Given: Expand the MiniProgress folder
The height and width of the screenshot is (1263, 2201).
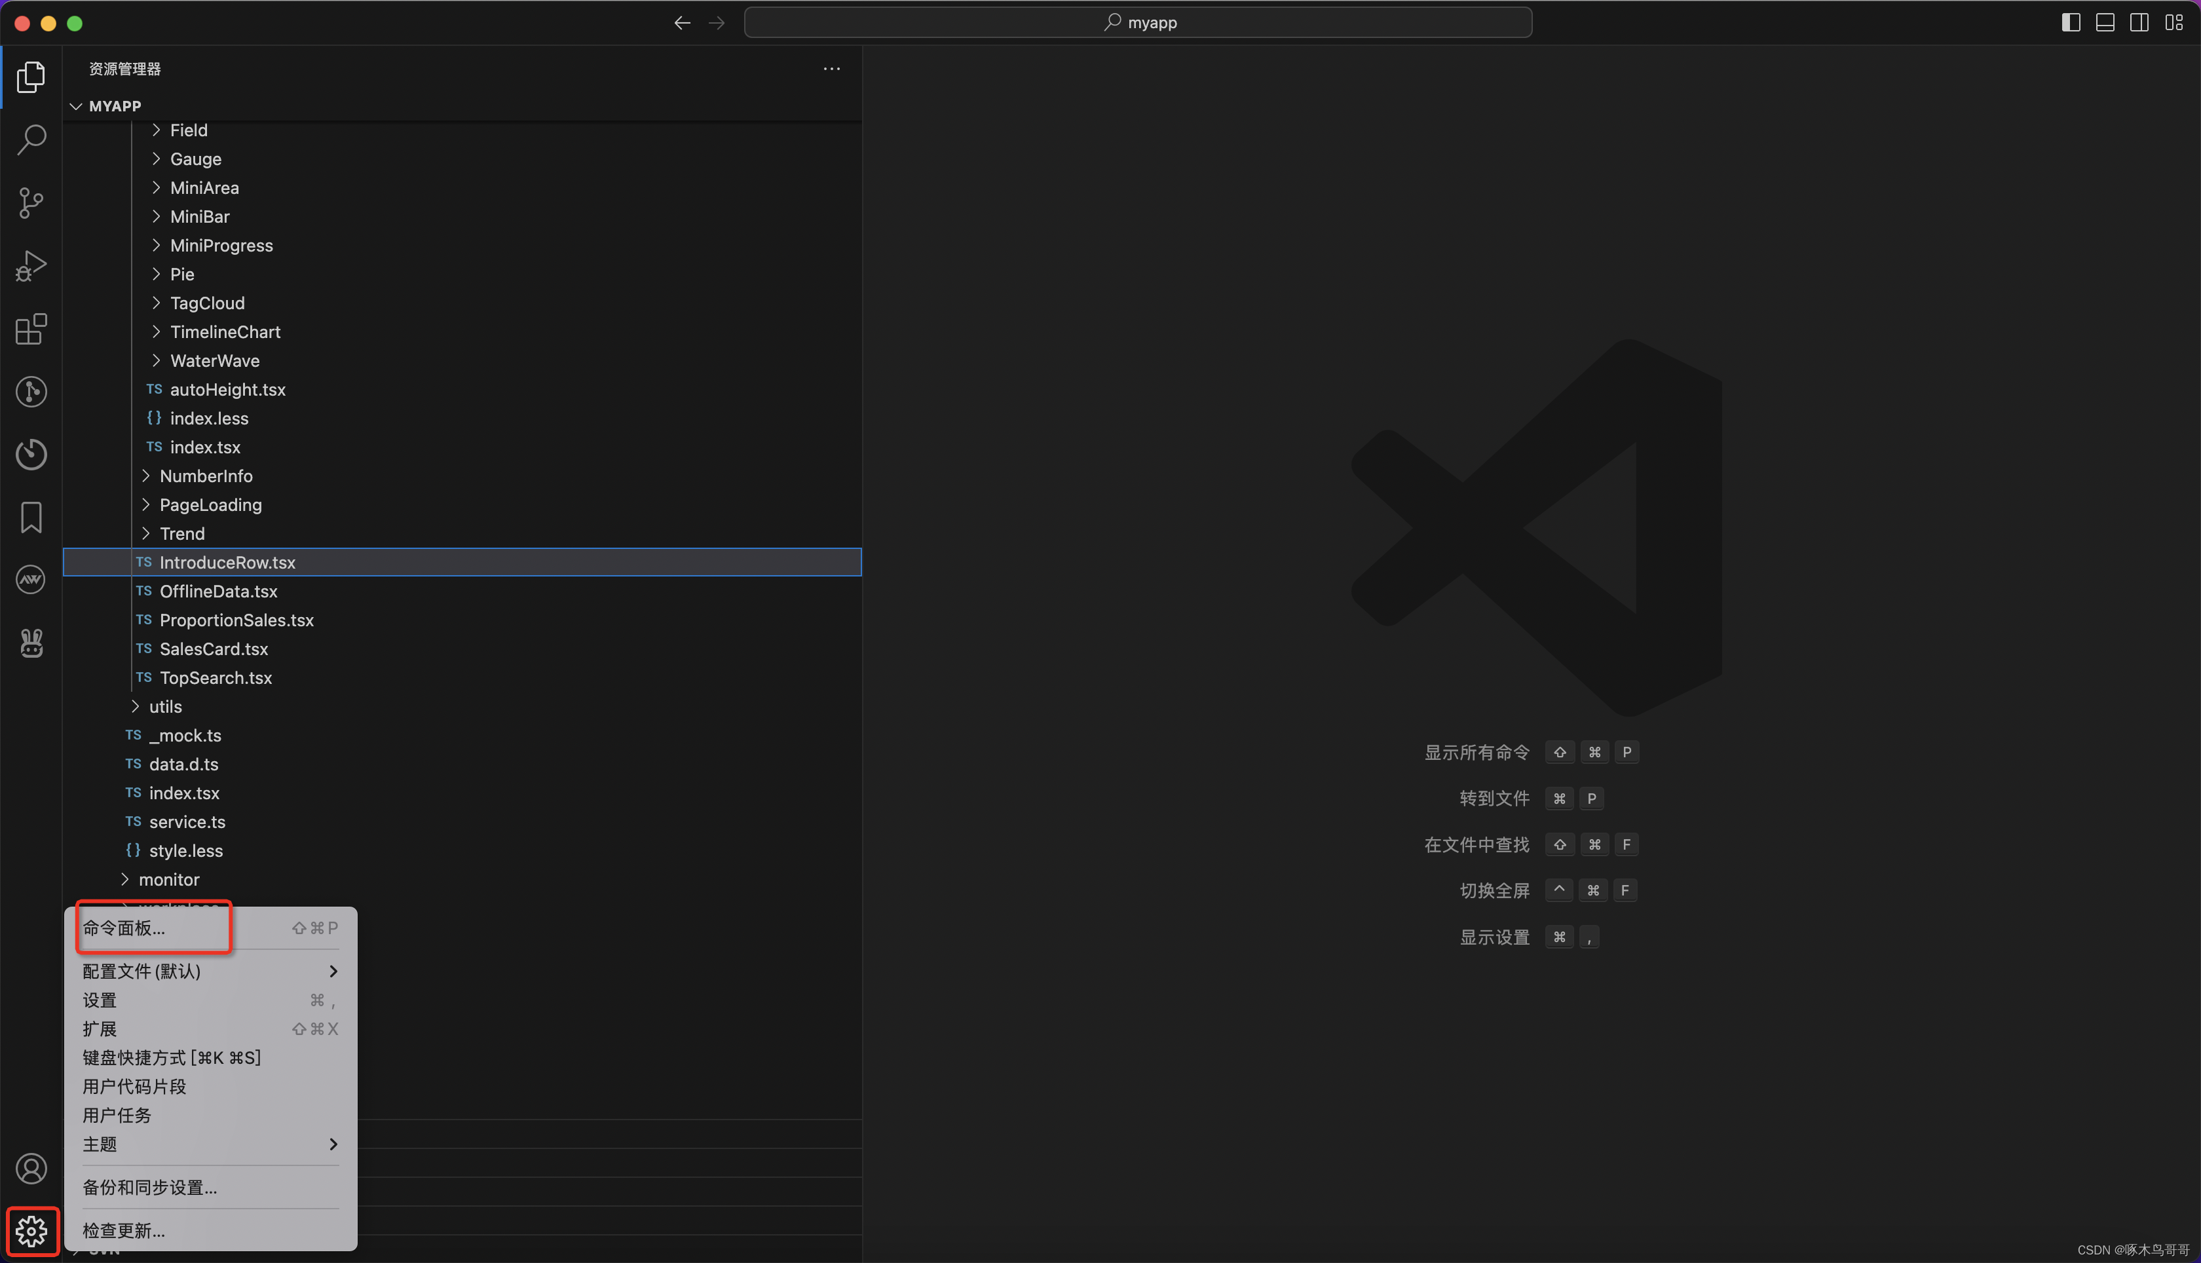Looking at the screenshot, I should click(462, 246).
